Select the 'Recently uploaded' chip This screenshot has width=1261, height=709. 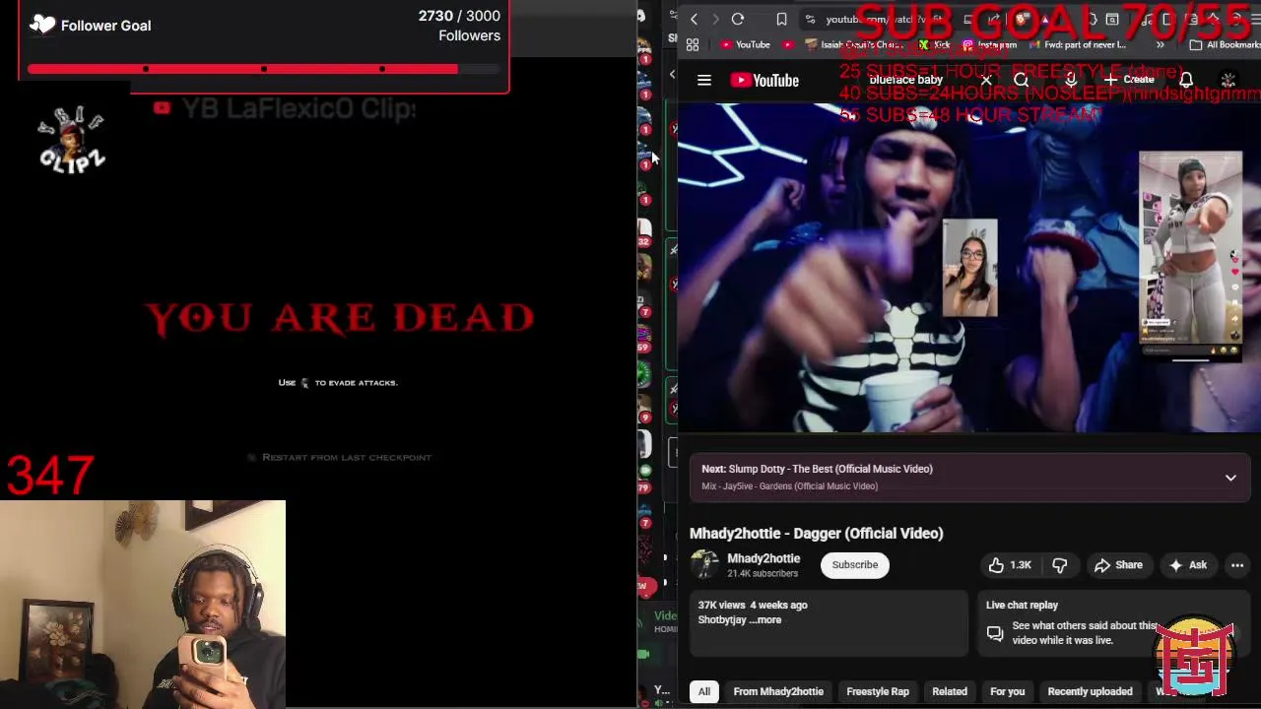click(x=1090, y=691)
